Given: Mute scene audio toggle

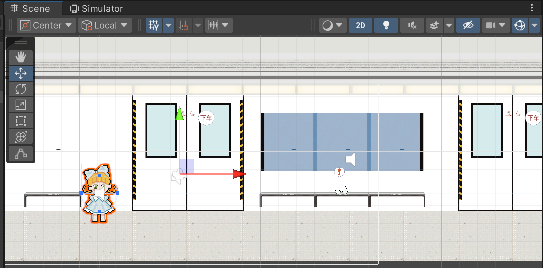Looking at the screenshot, I should 412,25.
